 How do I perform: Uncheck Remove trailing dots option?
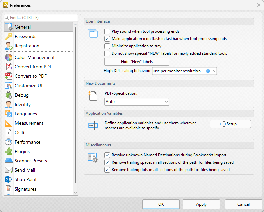click(107, 170)
